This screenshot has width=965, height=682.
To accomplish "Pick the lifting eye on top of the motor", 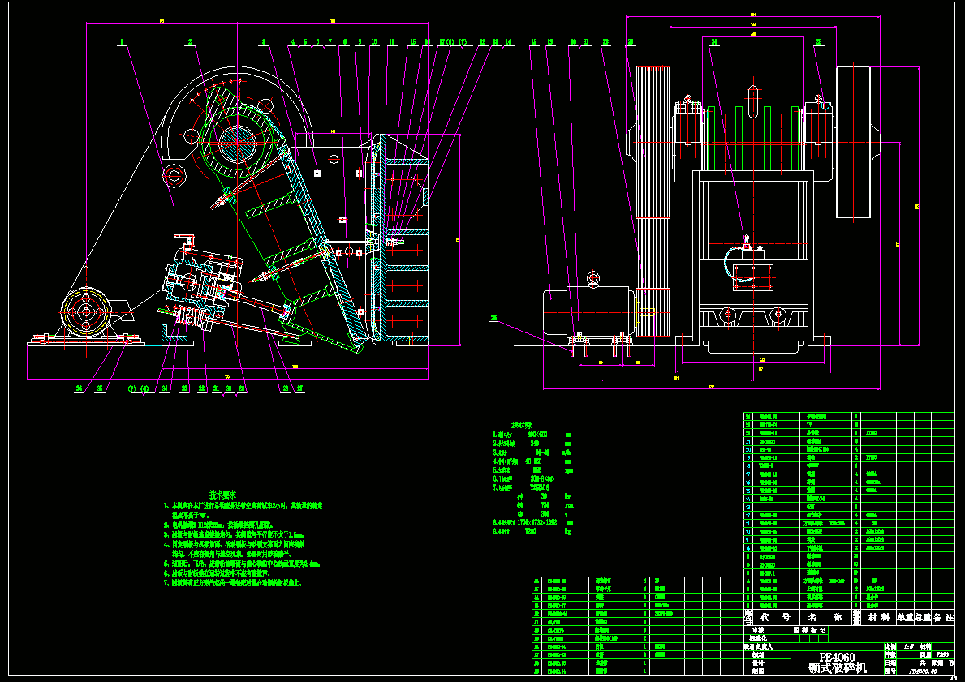I will 592,279.
